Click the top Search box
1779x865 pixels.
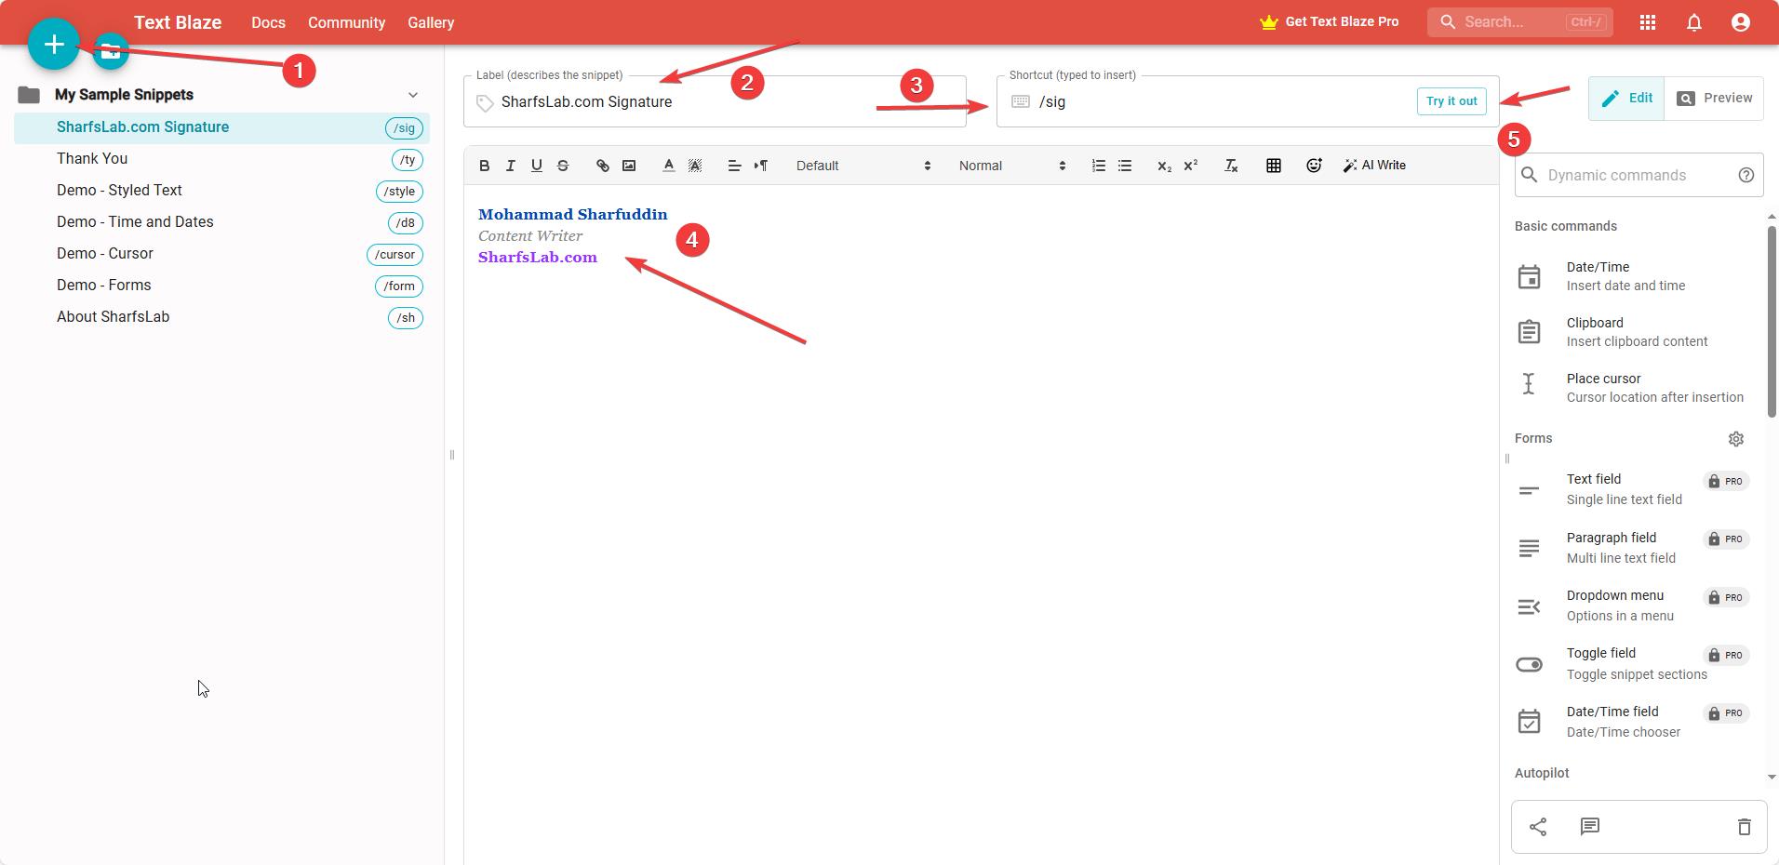(x=1520, y=22)
